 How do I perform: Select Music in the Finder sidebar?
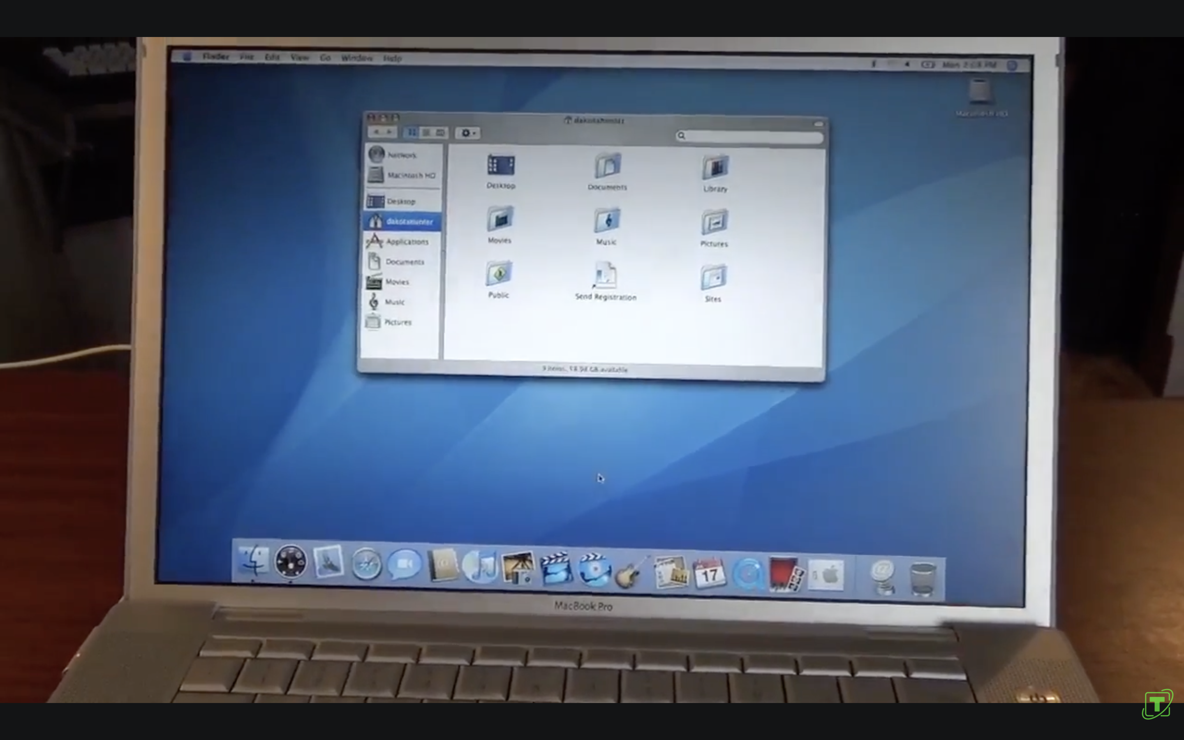(x=400, y=301)
